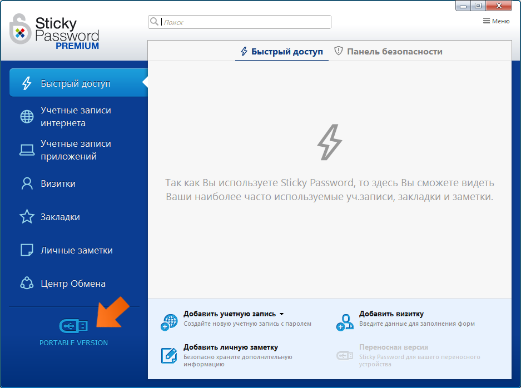Focus the Поиск search field
Viewport: 521px width, 388px height.
(x=240, y=22)
